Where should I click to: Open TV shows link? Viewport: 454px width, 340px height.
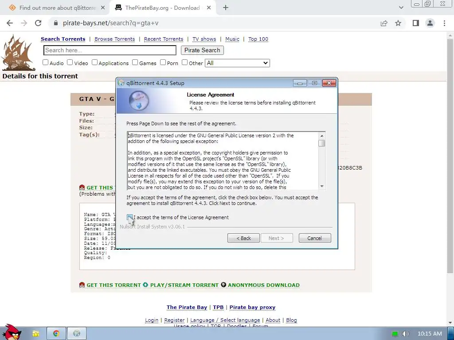[x=204, y=39]
